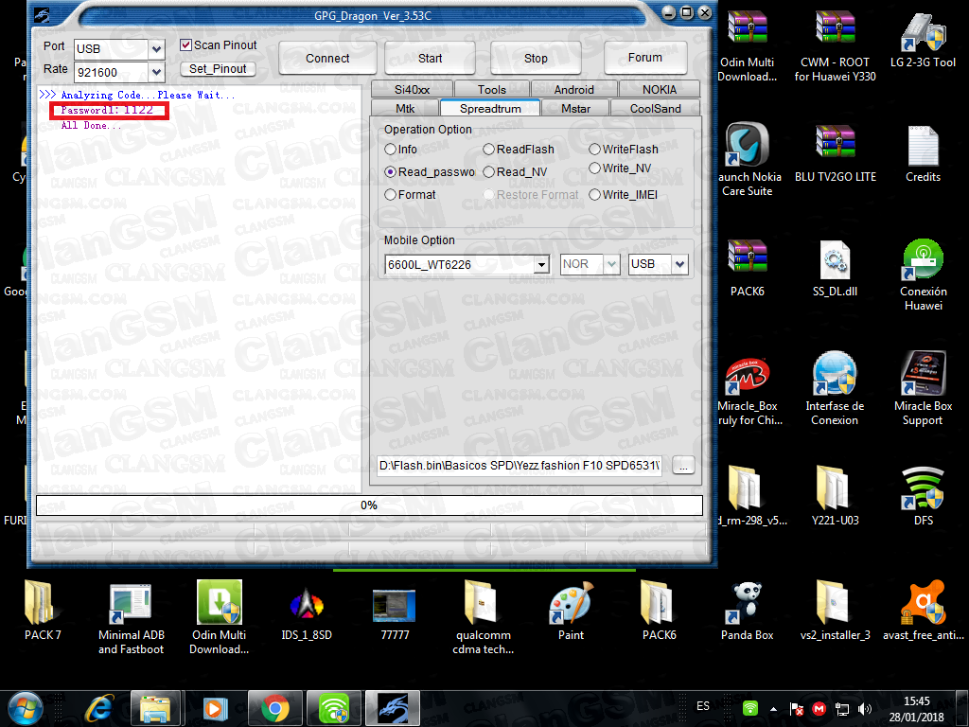Click the 0% progress bar

[x=369, y=505]
